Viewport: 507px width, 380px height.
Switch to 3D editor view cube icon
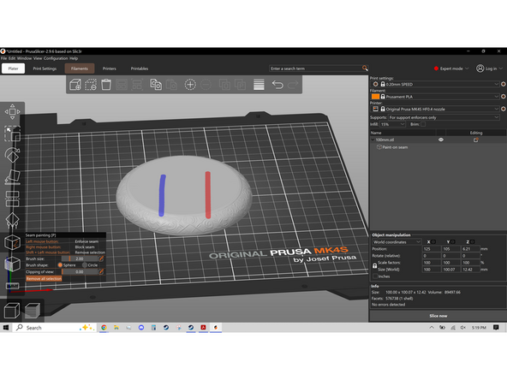click(12, 311)
